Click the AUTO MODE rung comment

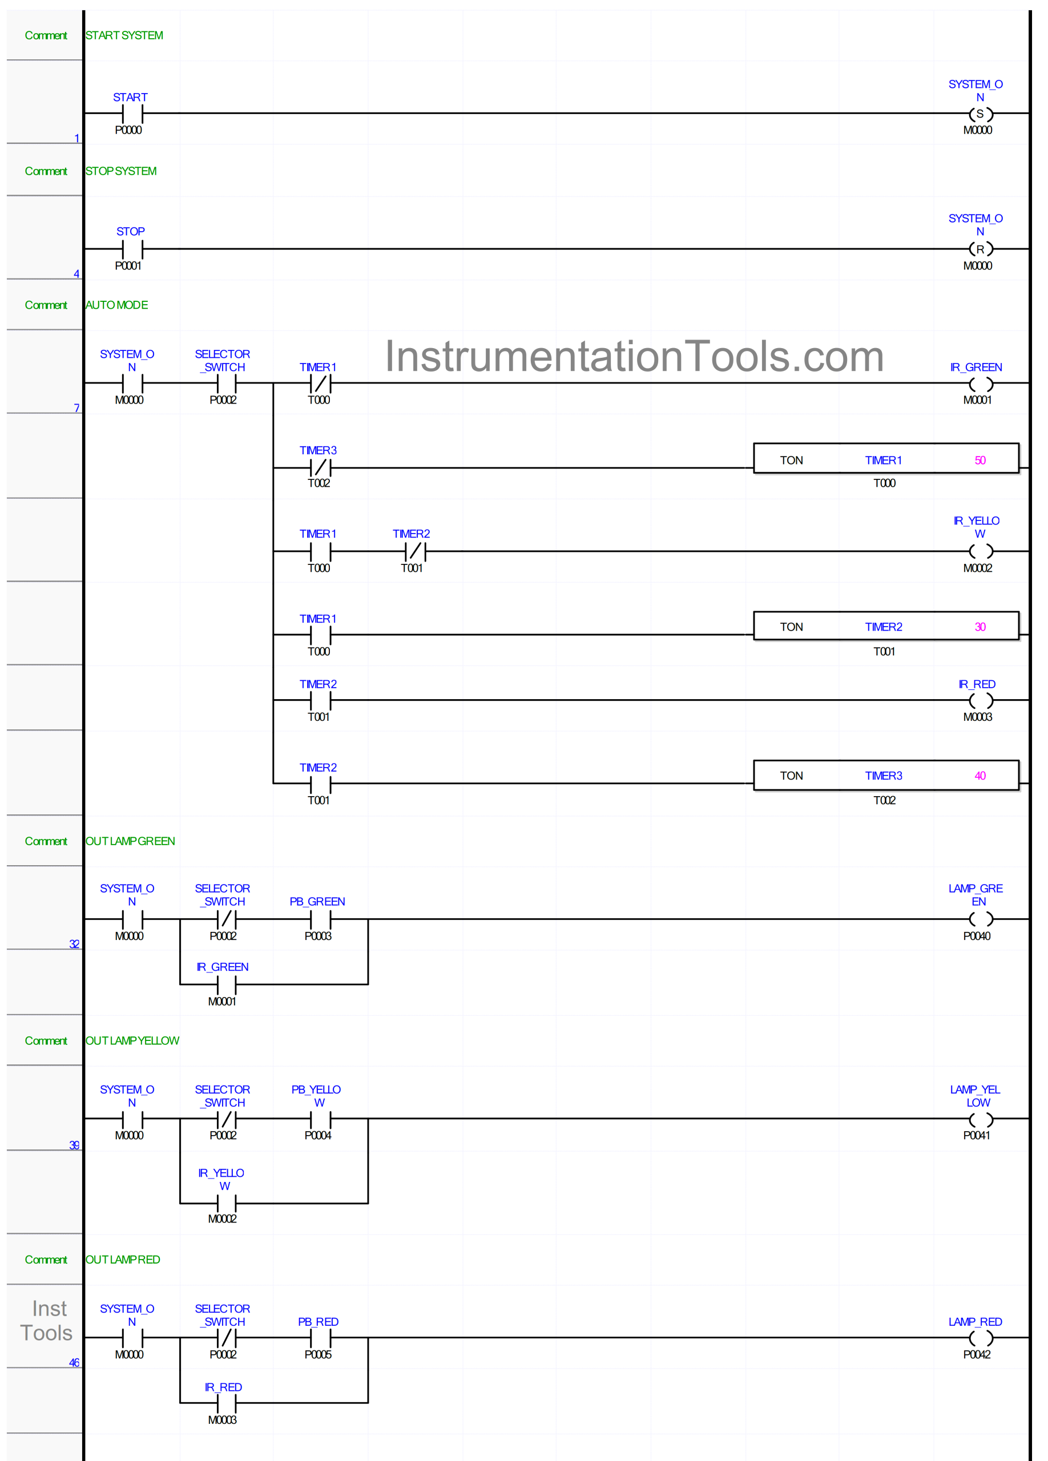(x=116, y=305)
